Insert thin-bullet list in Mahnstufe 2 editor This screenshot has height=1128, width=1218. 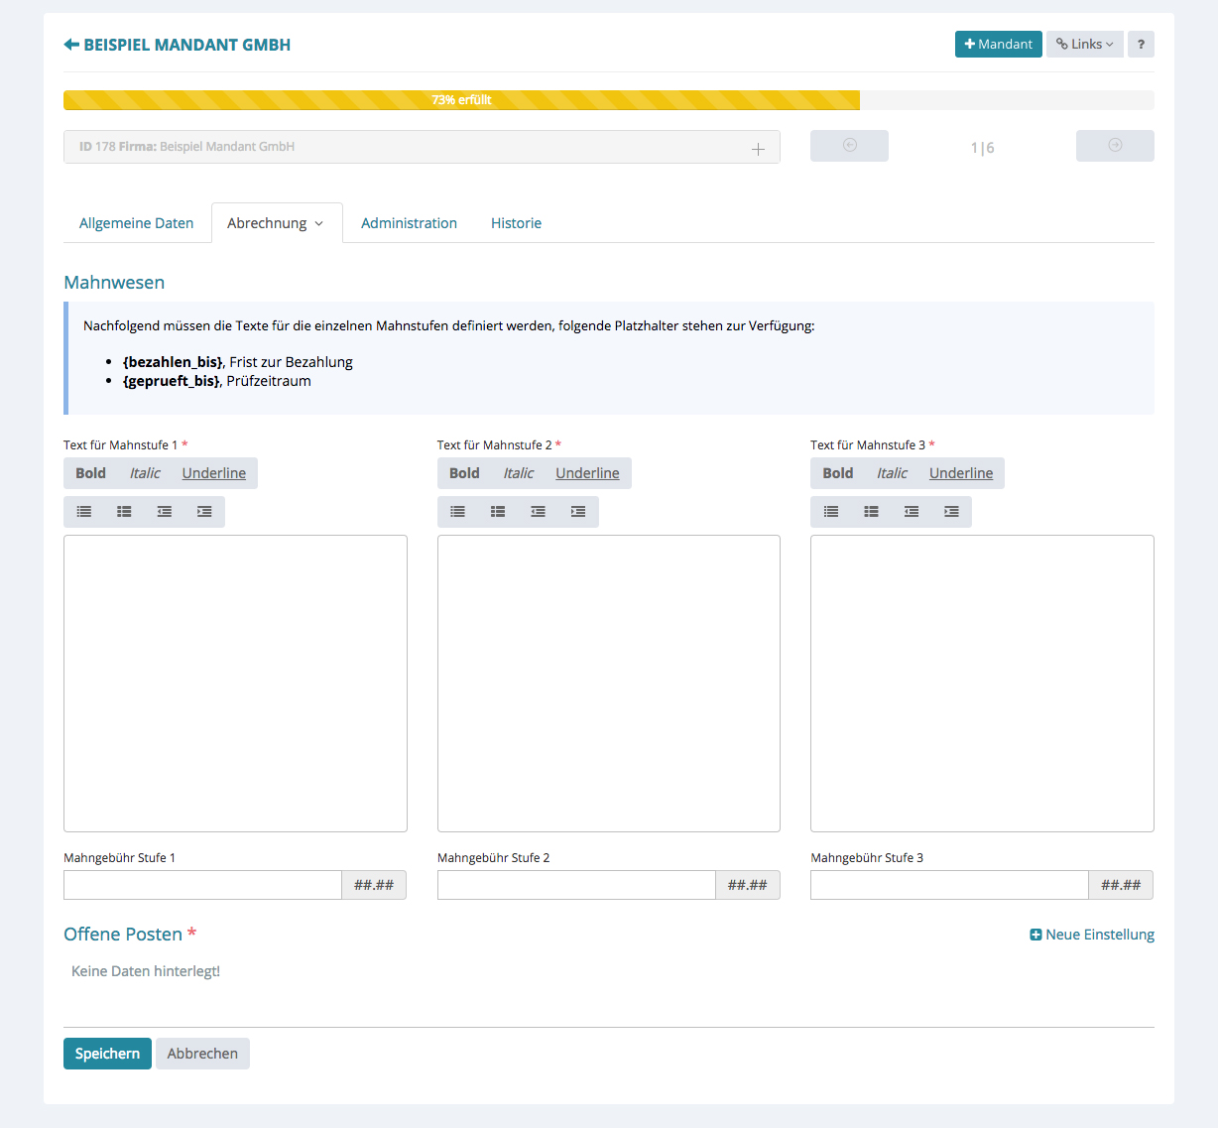(x=457, y=512)
